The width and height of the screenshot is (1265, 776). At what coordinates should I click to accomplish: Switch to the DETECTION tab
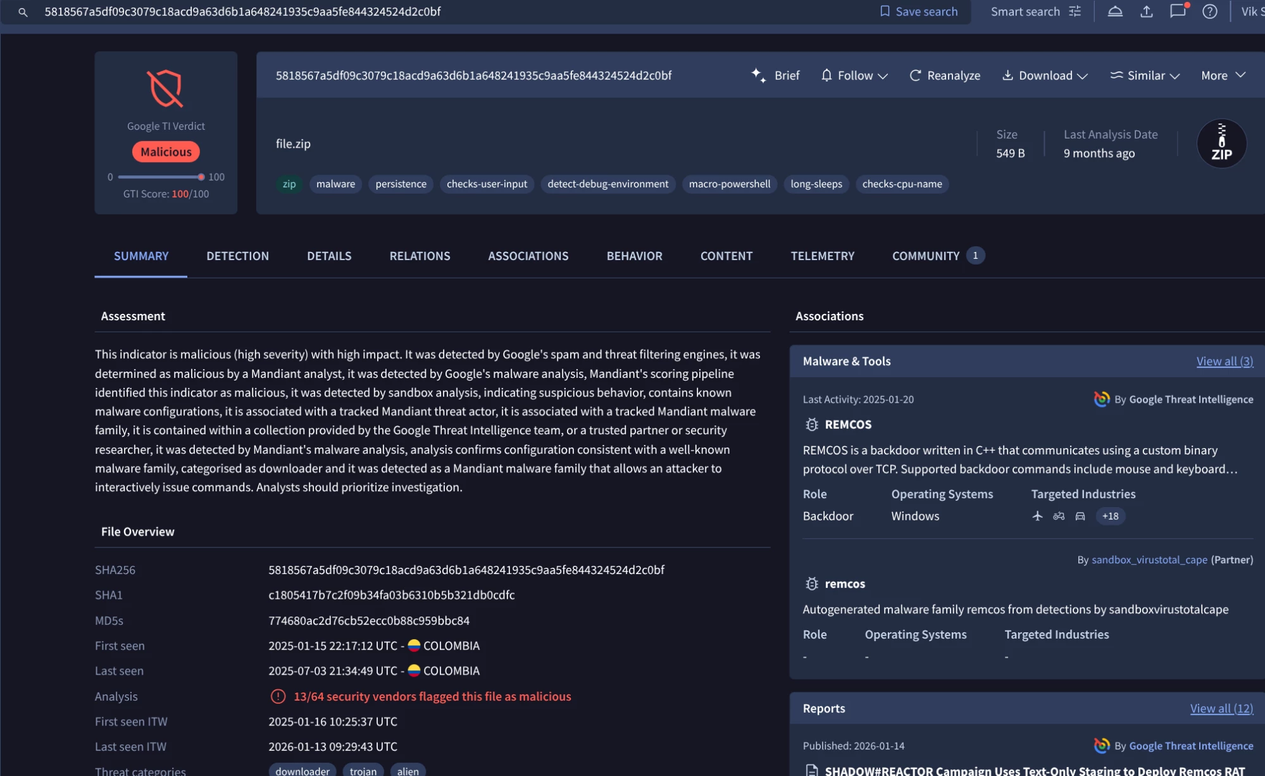click(237, 256)
